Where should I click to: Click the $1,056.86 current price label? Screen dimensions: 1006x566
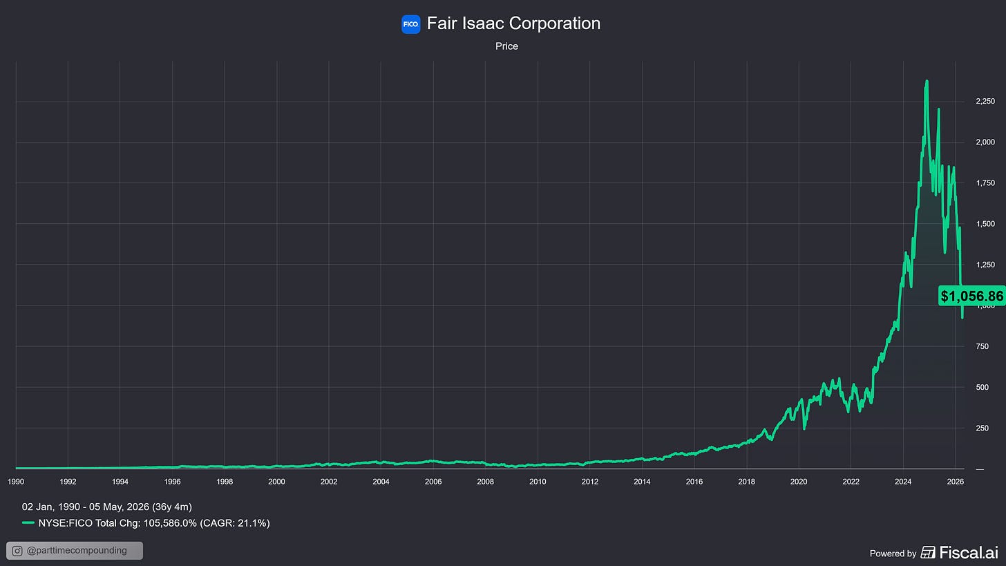point(971,296)
